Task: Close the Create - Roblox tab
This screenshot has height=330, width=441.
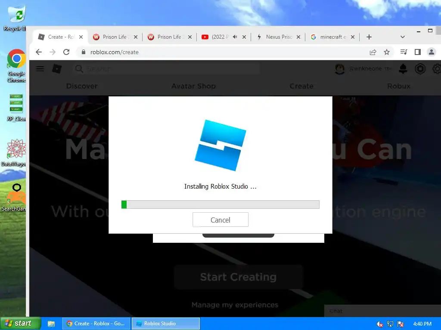Action: click(x=81, y=37)
